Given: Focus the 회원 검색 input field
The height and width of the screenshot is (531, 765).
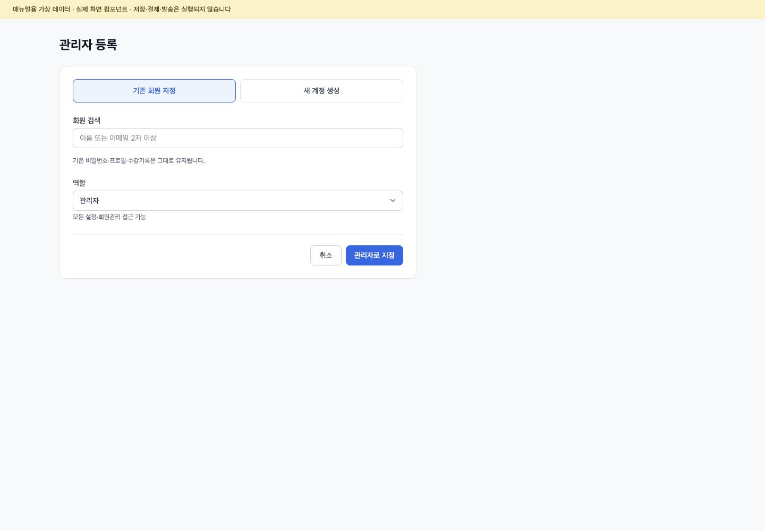Looking at the screenshot, I should pyautogui.click(x=238, y=138).
